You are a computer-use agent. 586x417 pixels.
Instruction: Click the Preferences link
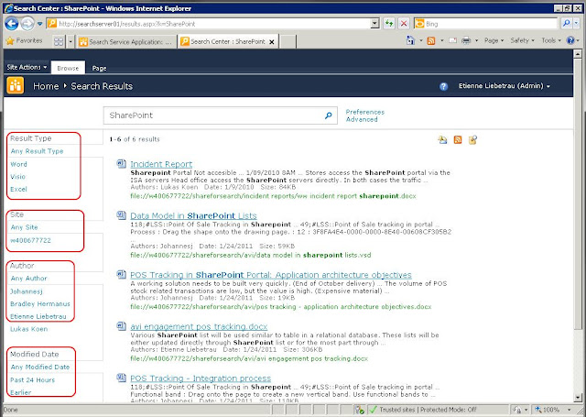[x=364, y=112]
